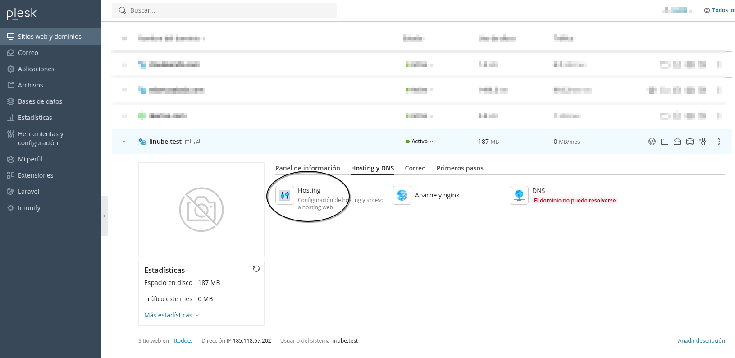735x358 pixels.
Task: Open the three-dot menu for linube.test
Action: coord(719,142)
